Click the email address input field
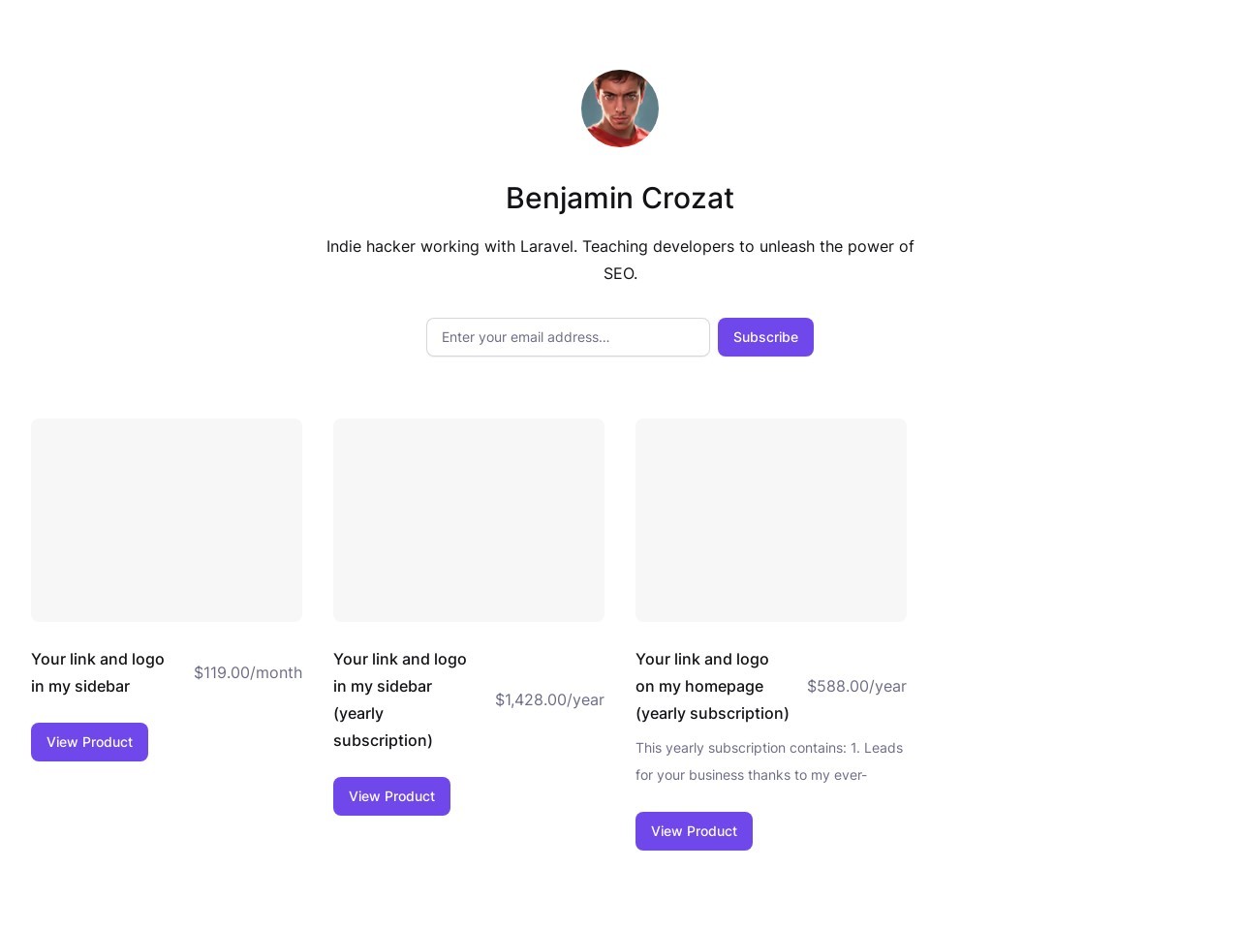This screenshot has width=1240, height=930. click(x=568, y=337)
